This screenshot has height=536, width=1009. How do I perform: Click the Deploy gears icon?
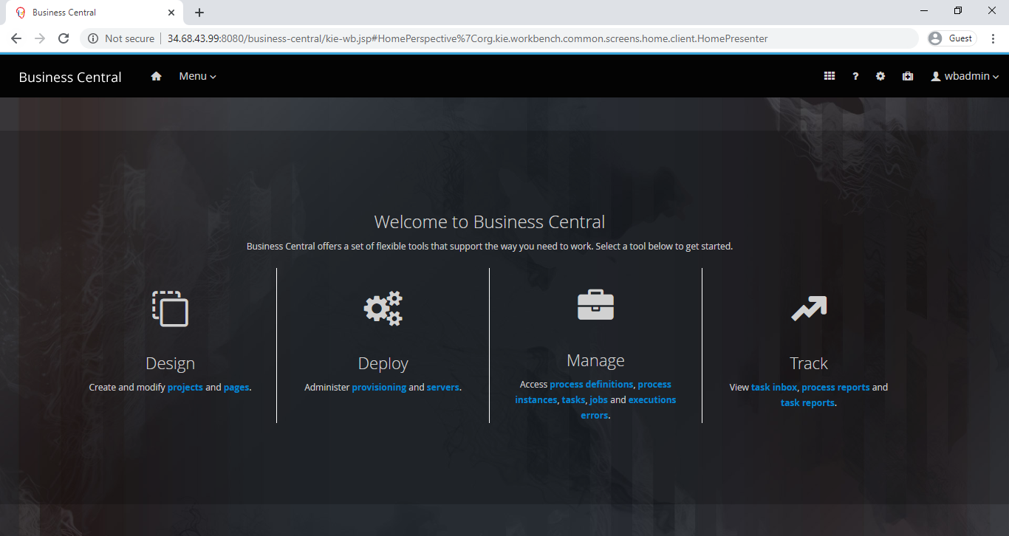tap(383, 309)
